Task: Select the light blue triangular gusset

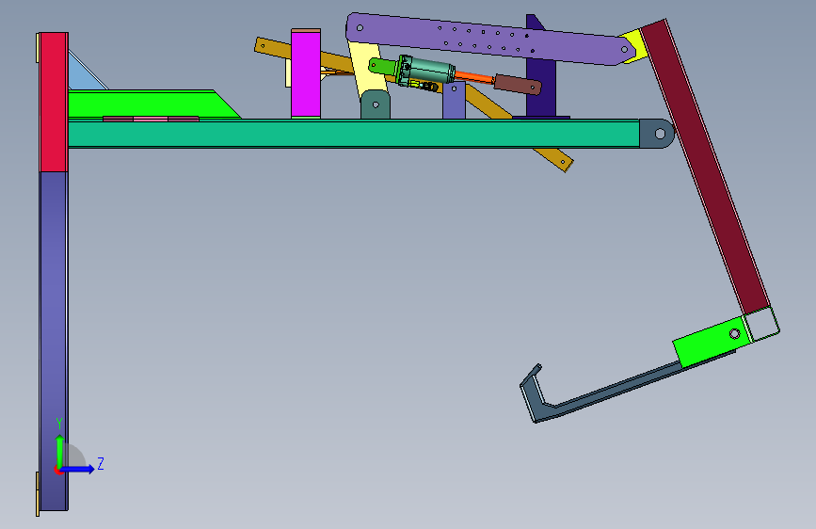Action: pyautogui.click(x=83, y=74)
